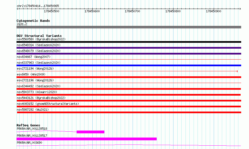Select the thin red nsv834467 variant line
Image resolution: width=249 pixels, height=149 pixels.
129,60
